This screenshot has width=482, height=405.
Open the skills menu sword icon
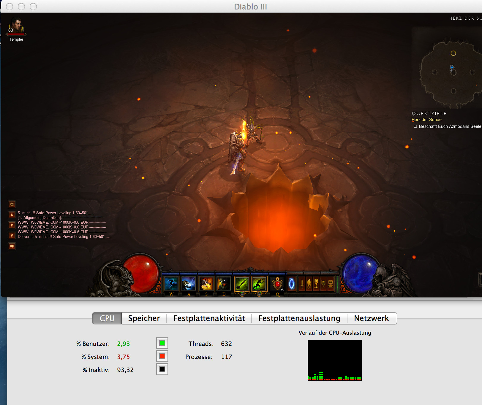pos(302,284)
